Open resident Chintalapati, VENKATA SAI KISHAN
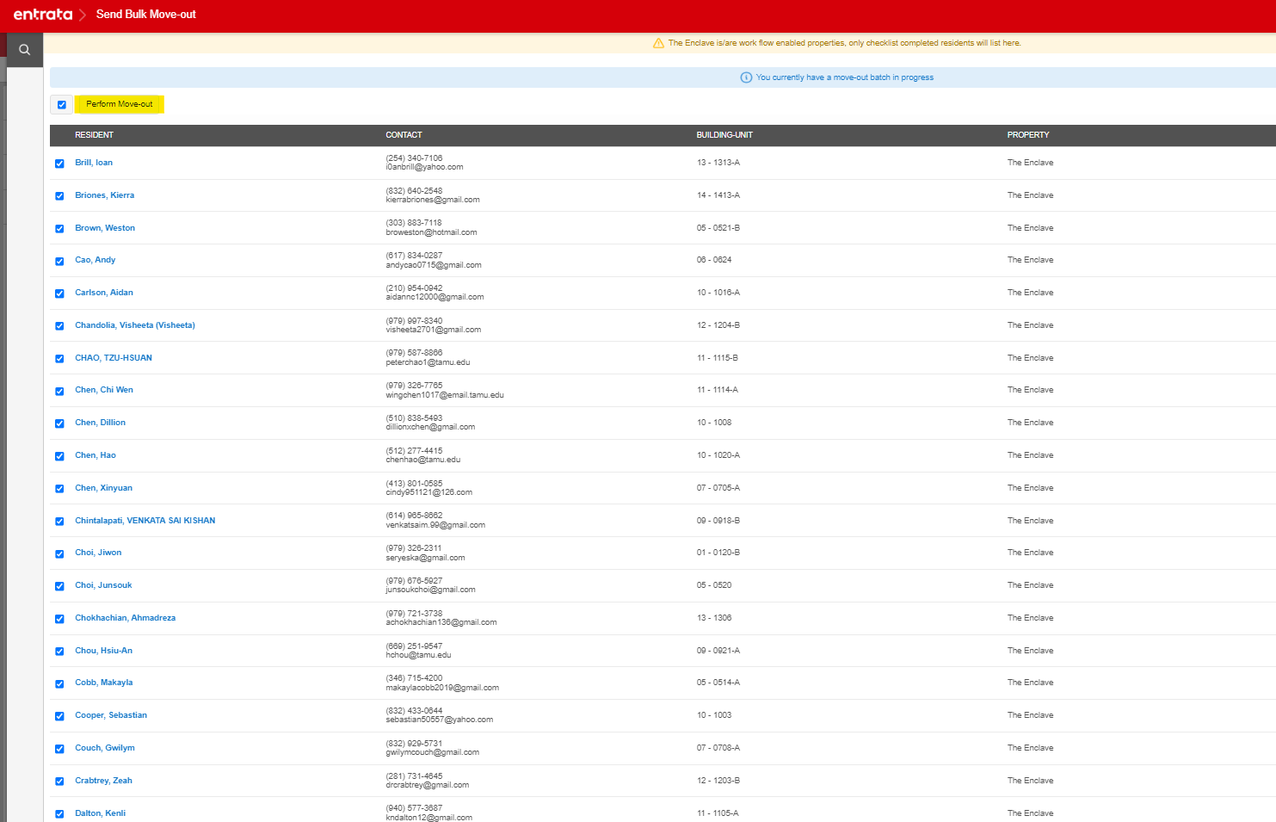This screenshot has width=1276, height=822. (x=145, y=521)
